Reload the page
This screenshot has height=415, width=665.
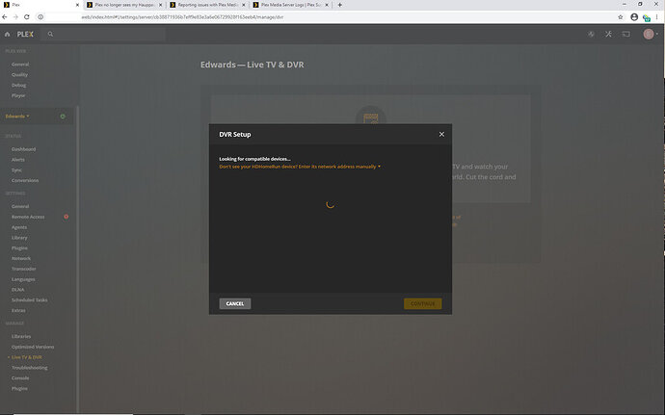[x=26, y=17]
